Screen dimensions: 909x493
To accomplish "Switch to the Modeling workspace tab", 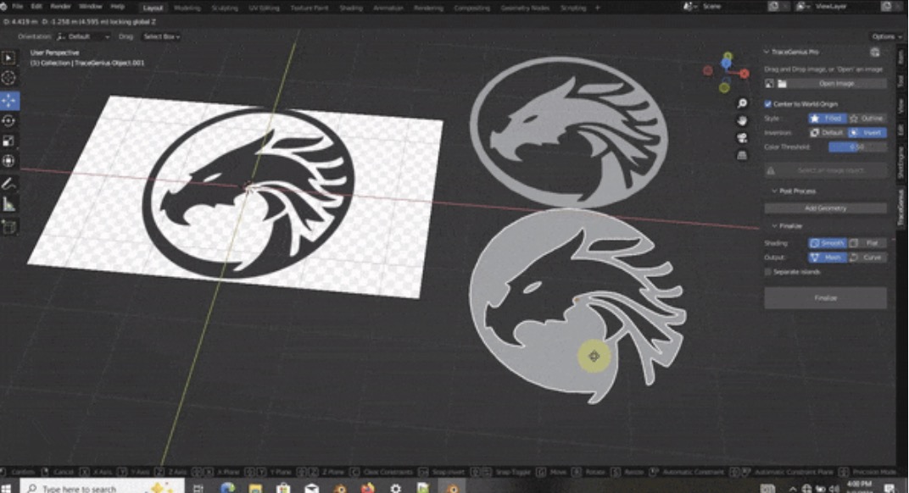I will coord(187,8).
